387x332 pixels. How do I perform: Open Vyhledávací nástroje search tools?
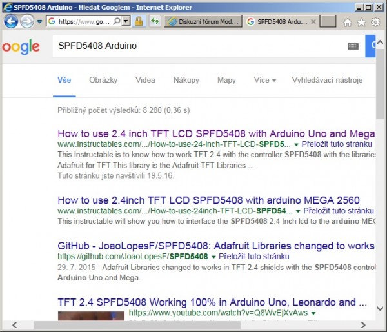[x=327, y=80]
